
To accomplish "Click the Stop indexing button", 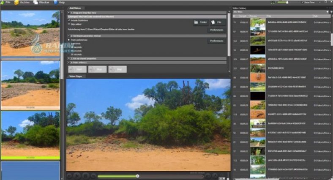I will pyautogui.click(x=97, y=69).
